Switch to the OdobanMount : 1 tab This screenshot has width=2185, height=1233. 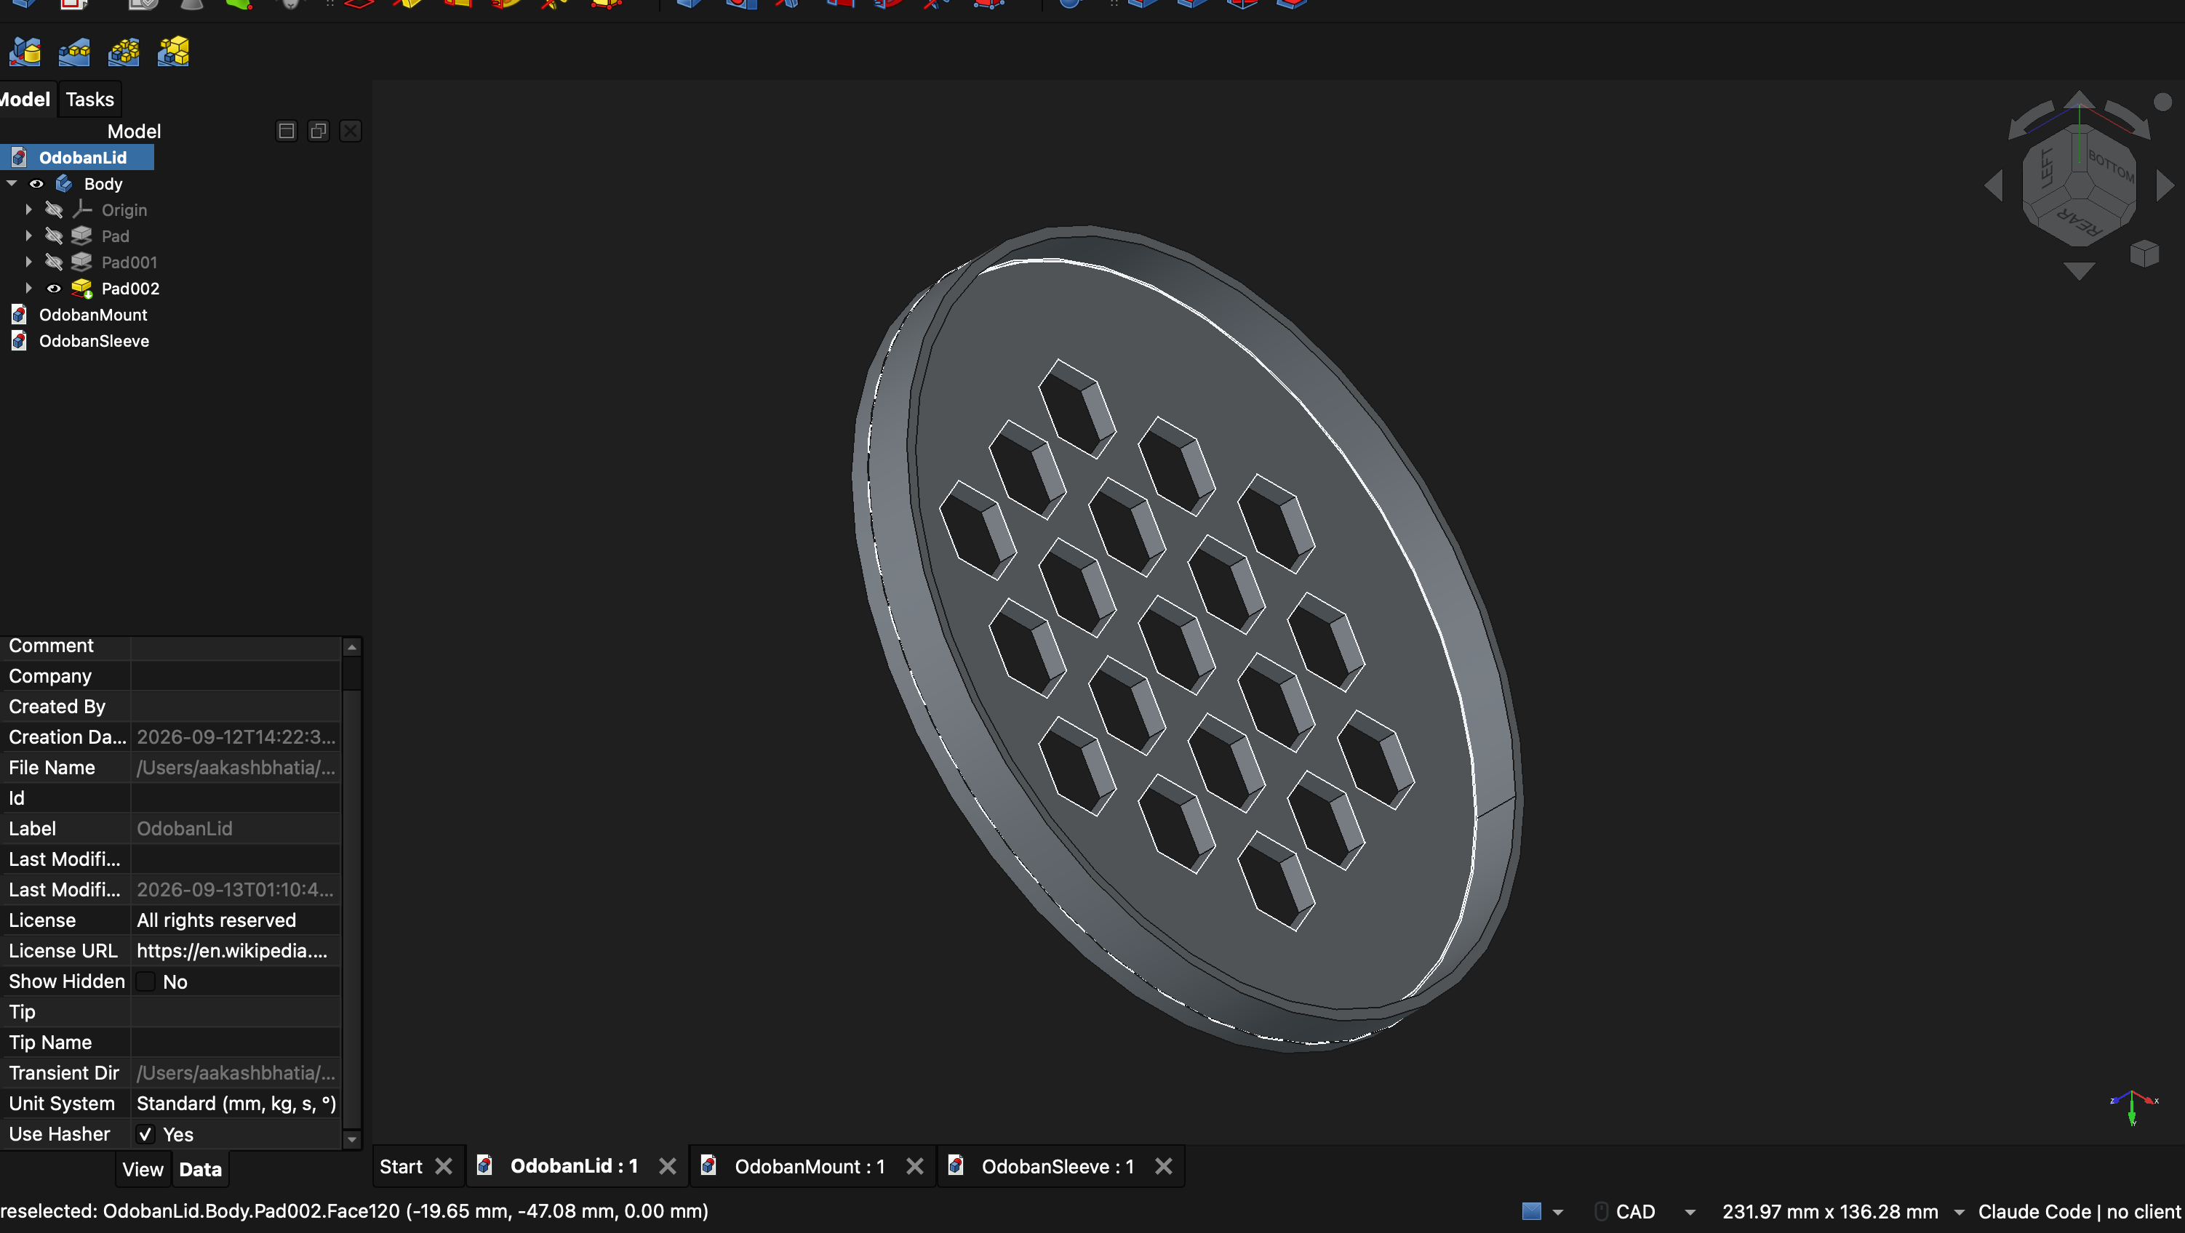(810, 1167)
